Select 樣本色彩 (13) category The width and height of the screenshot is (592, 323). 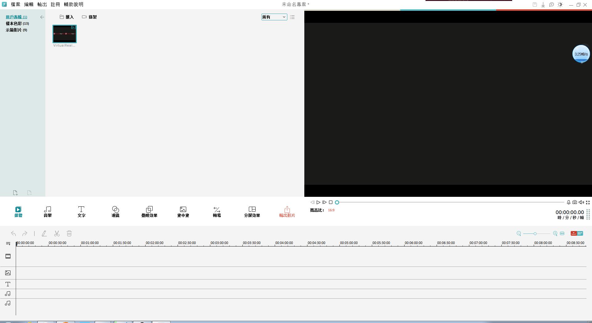point(17,23)
